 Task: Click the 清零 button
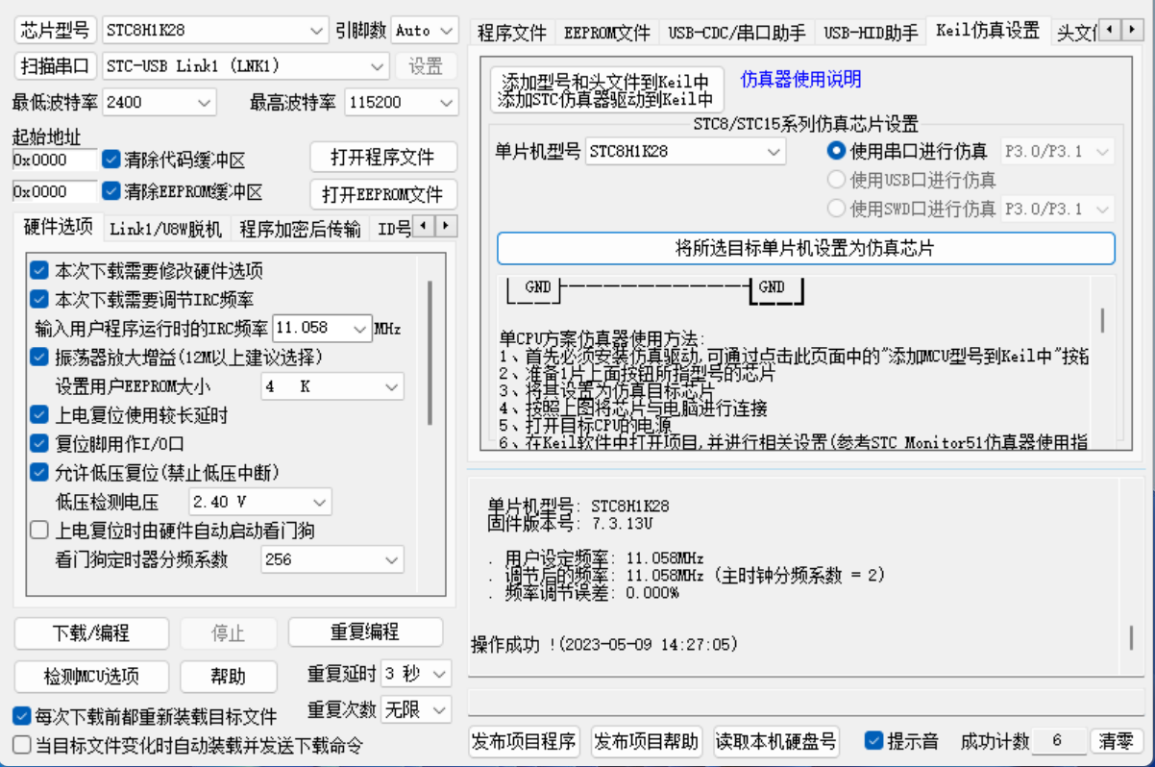pos(1116,741)
